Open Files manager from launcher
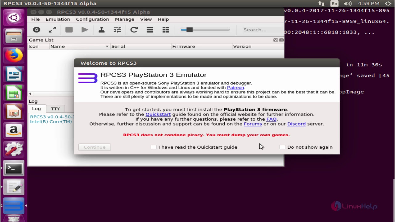This screenshot has height=222, width=395. (14, 37)
